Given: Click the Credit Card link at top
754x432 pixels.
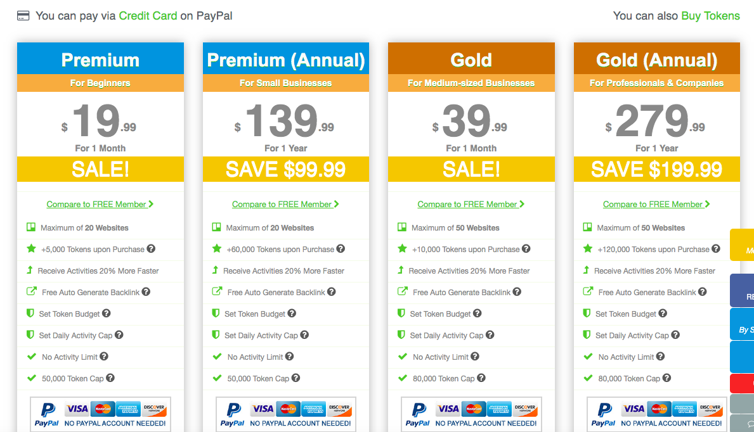Looking at the screenshot, I should pos(148,16).
